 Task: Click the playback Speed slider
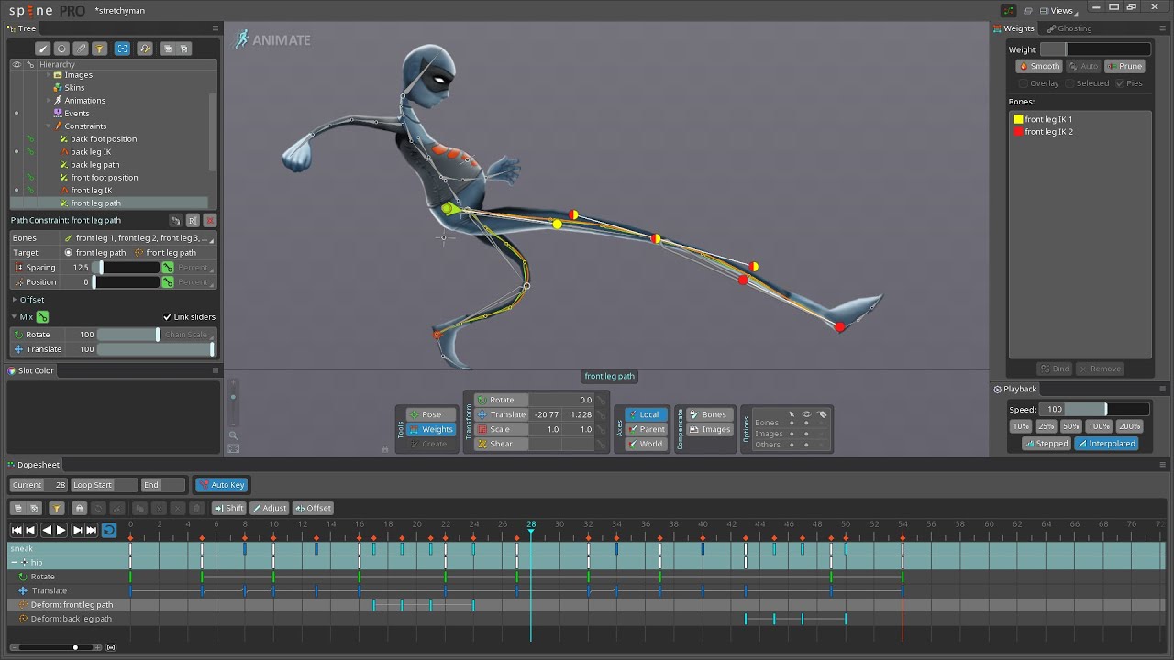[x=1094, y=410]
